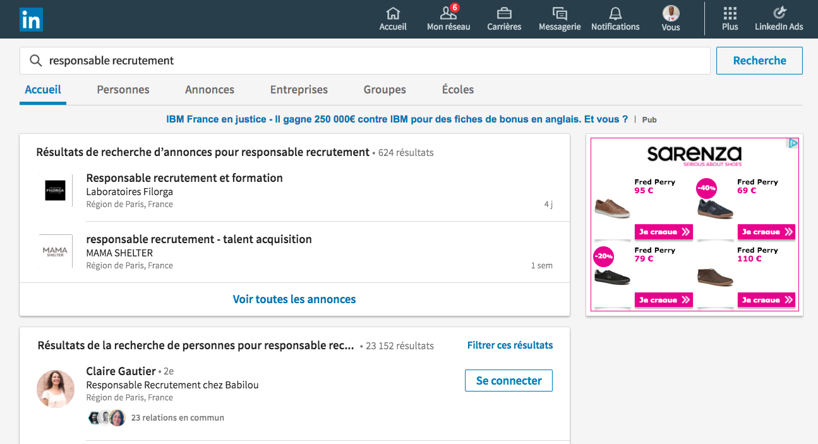Click Se connecter for Claire Gautier
This screenshot has width=818, height=444.
[508, 381]
